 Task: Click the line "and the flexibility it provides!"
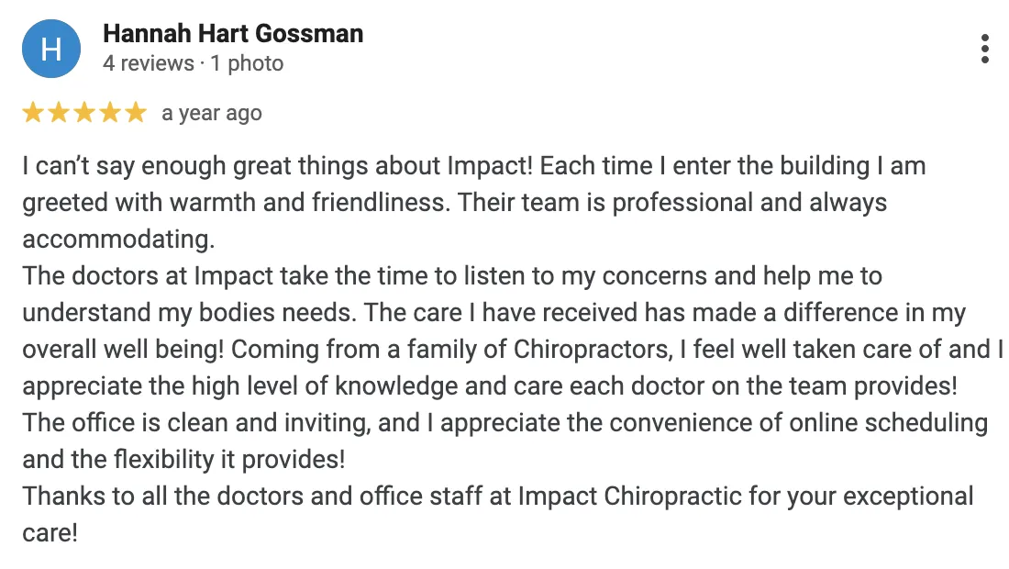[183, 460]
